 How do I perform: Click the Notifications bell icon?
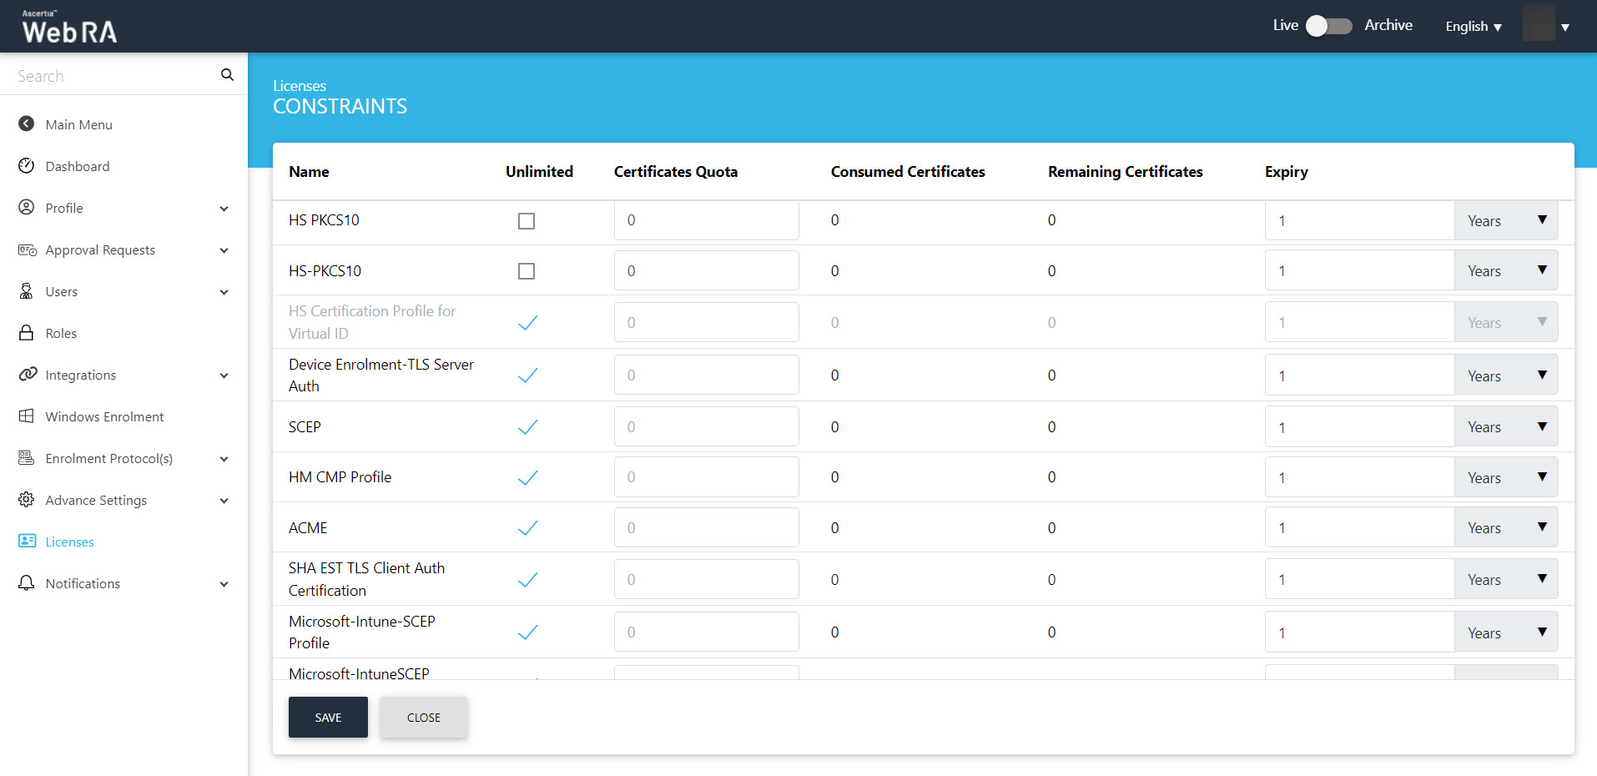pyautogui.click(x=27, y=583)
